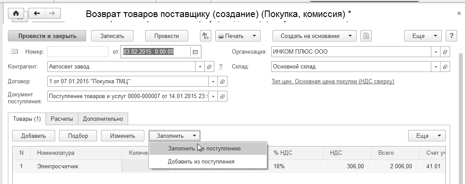
Task: Open the document report icon next to Создать на основании
Action: [366, 36]
